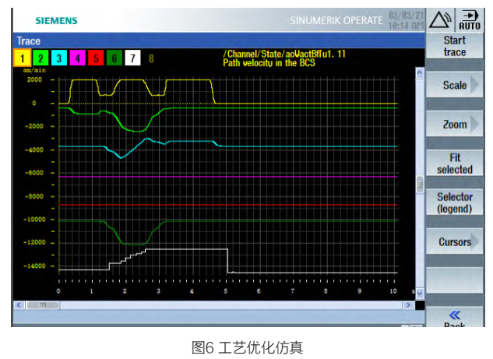Select trace channel 3 cyan swatch

pos(59,58)
